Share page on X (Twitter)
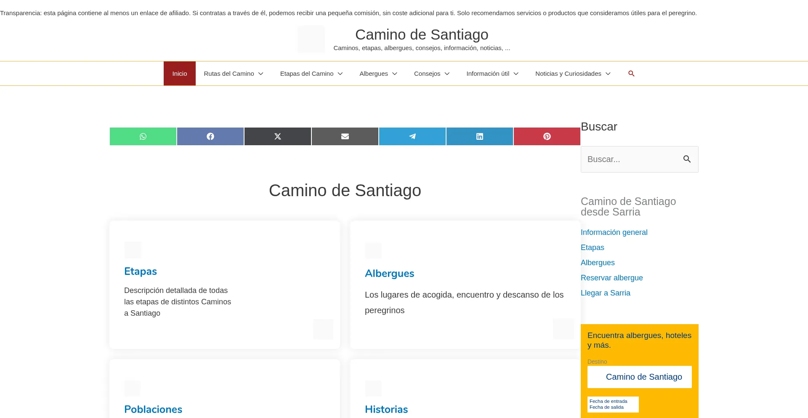Screen dimensions: 808x418 pyautogui.click(x=278, y=136)
